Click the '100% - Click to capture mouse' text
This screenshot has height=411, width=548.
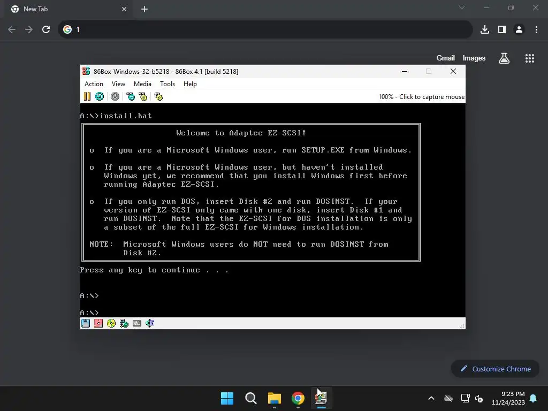421,97
